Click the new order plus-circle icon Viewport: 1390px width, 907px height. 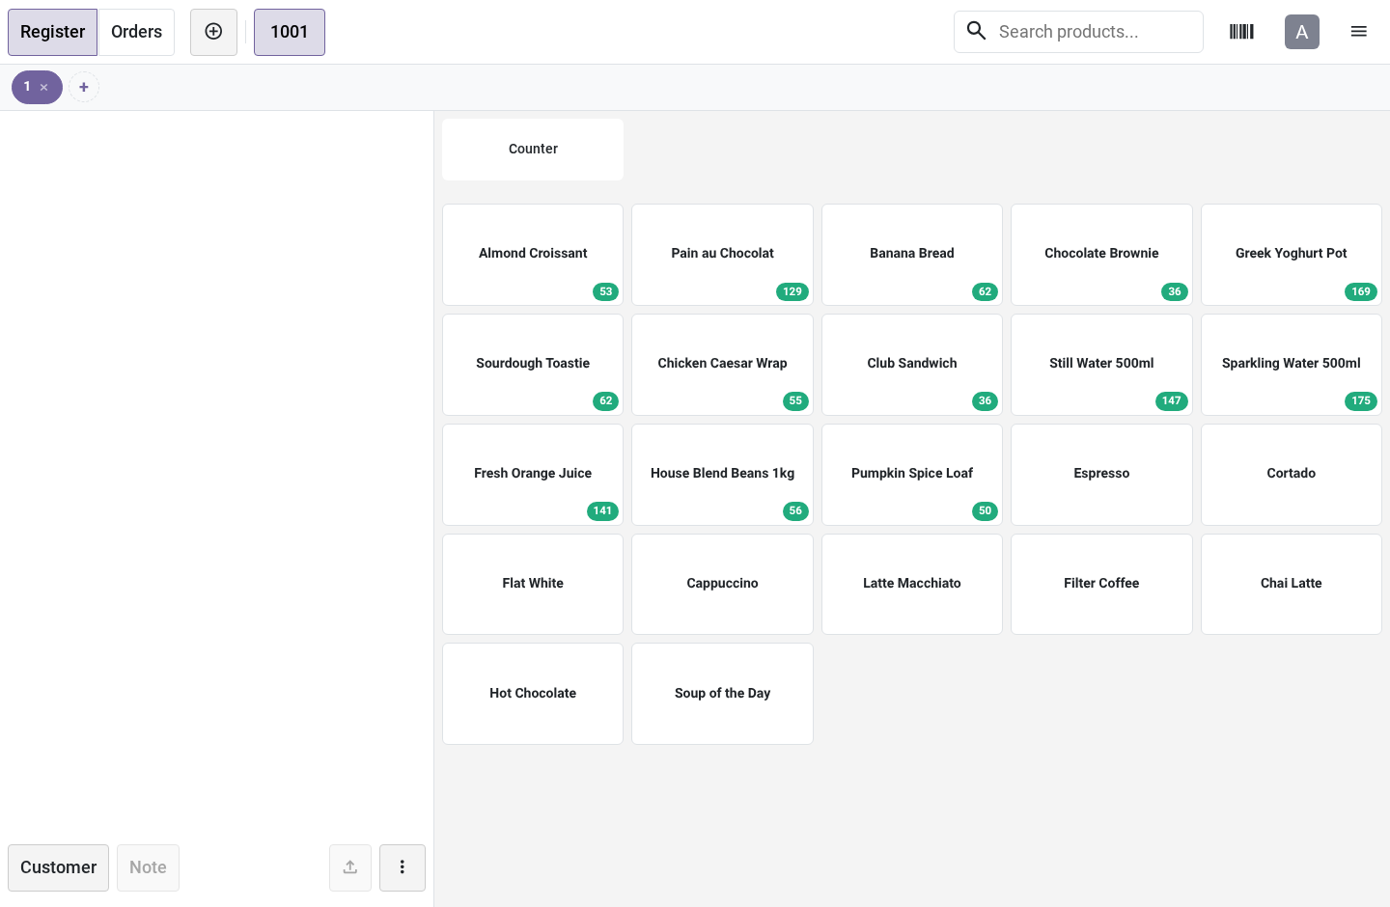click(x=213, y=32)
